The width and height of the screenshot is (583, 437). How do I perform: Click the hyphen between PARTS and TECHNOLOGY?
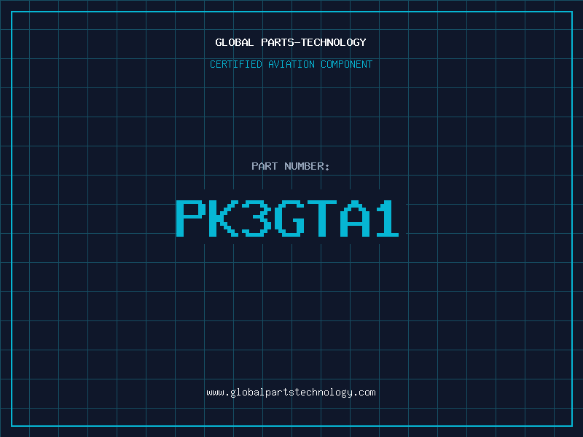(x=298, y=42)
